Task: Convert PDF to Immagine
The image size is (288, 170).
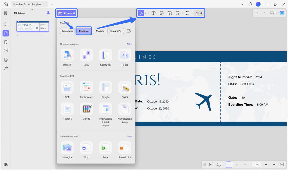Action: click(67, 150)
